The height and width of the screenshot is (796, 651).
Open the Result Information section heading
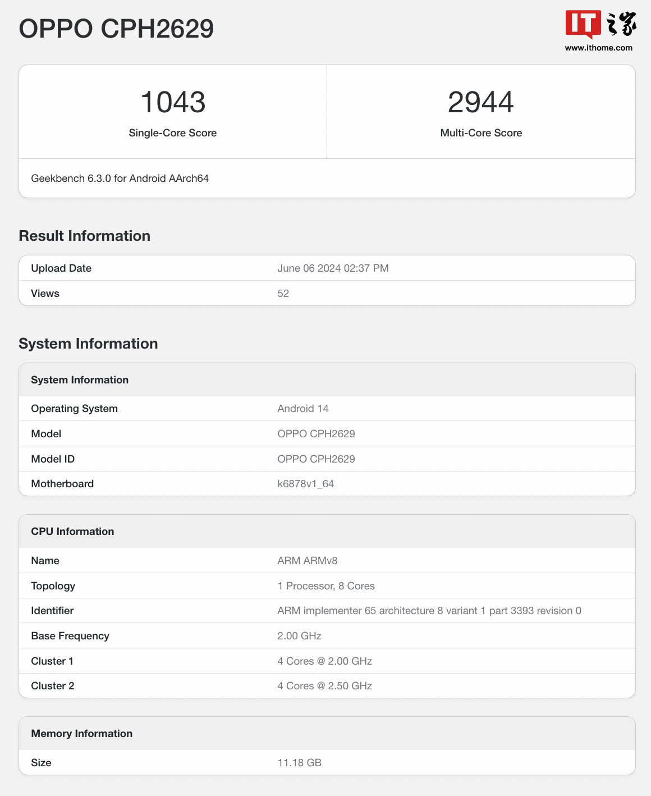84,236
